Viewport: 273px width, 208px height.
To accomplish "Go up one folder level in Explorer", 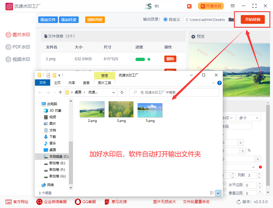I will [x=60, y=93].
